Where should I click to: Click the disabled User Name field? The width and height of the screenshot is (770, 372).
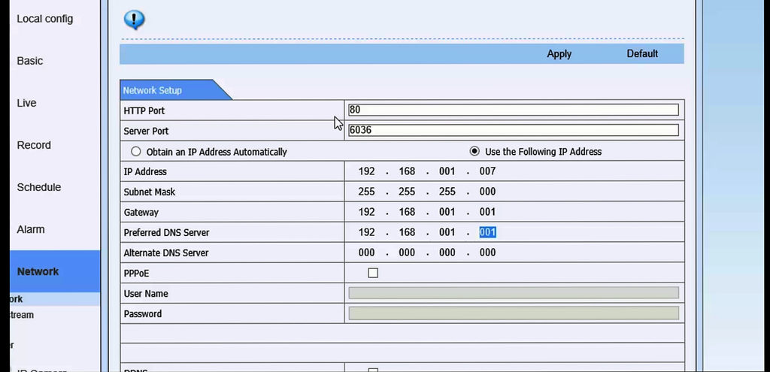[514, 293]
